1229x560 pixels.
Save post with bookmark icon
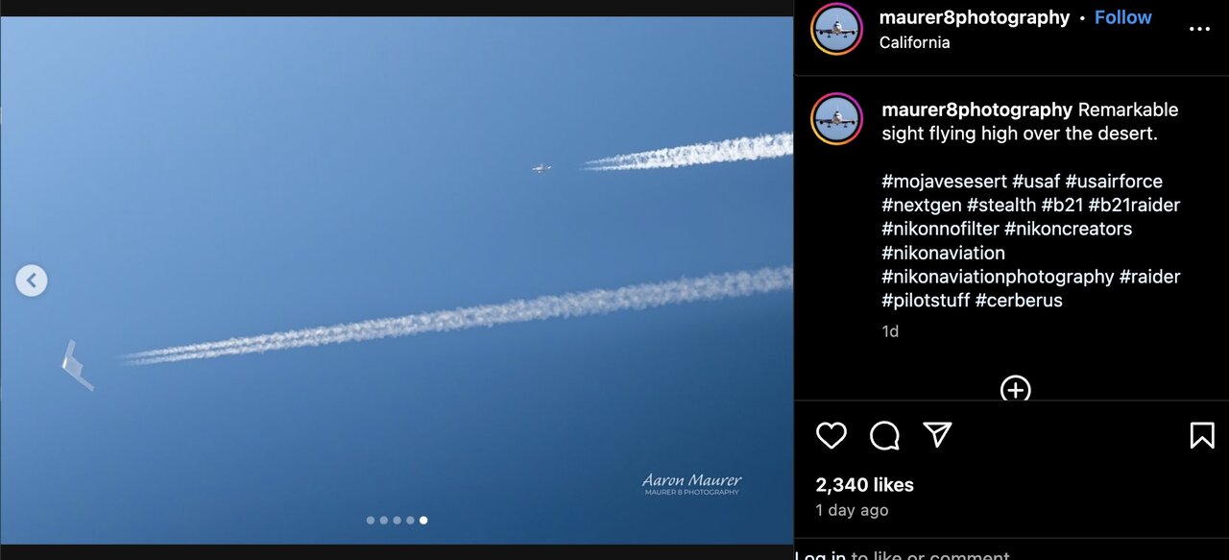click(x=1201, y=436)
